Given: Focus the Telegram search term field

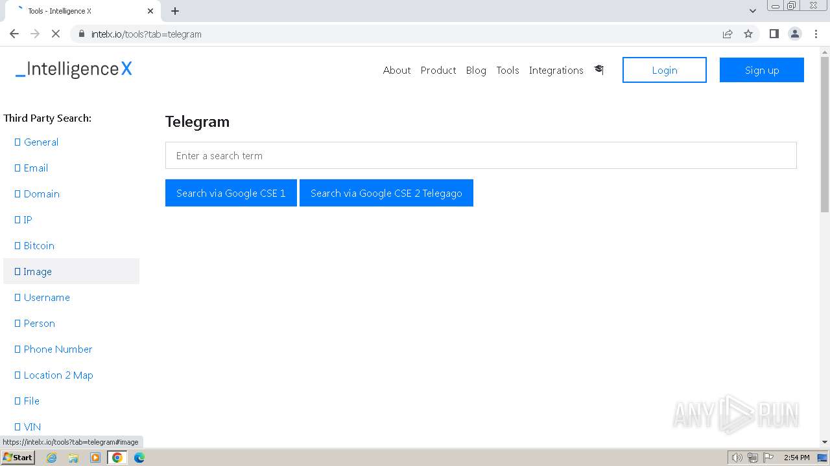Looking at the screenshot, I should pyautogui.click(x=481, y=155).
